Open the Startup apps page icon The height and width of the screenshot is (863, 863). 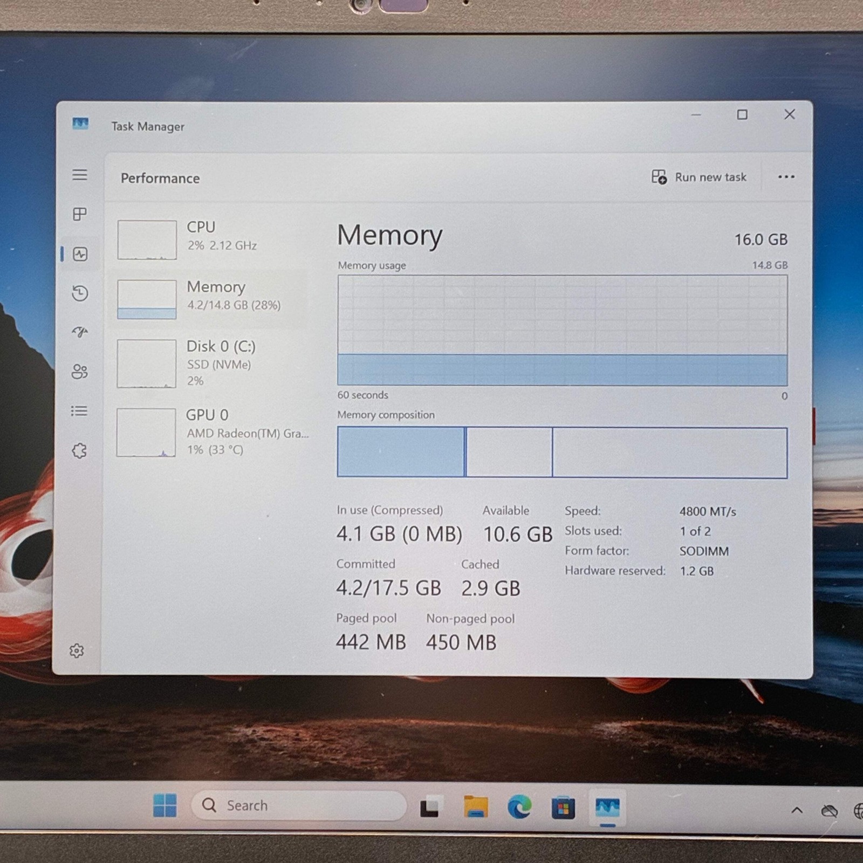[80, 332]
